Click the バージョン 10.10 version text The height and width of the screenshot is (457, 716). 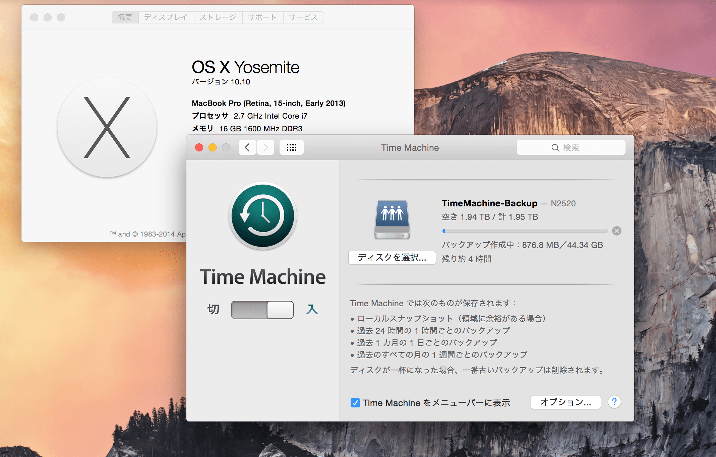[x=221, y=82]
